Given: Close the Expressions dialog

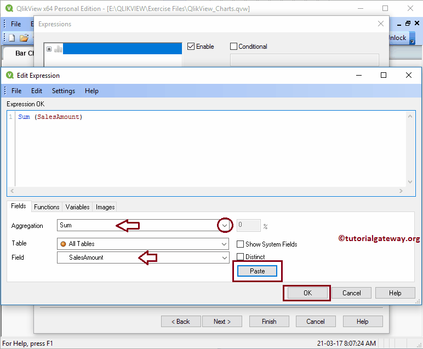Looking at the screenshot, I should (381, 24).
